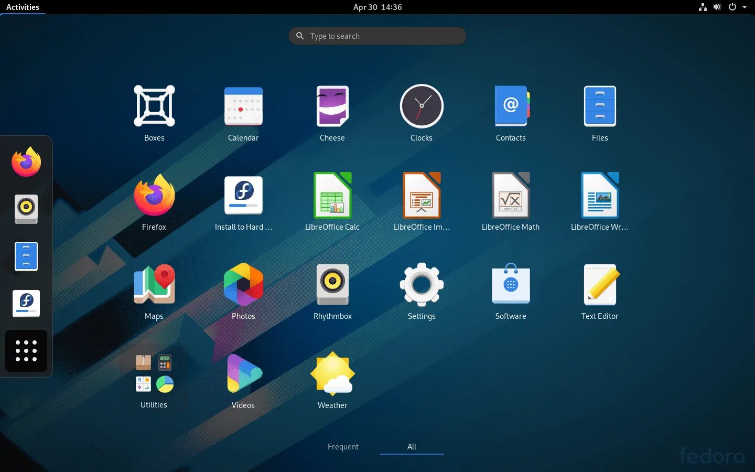Select the All apps tab
Image resolution: width=755 pixels, height=472 pixels.
(412, 447)
